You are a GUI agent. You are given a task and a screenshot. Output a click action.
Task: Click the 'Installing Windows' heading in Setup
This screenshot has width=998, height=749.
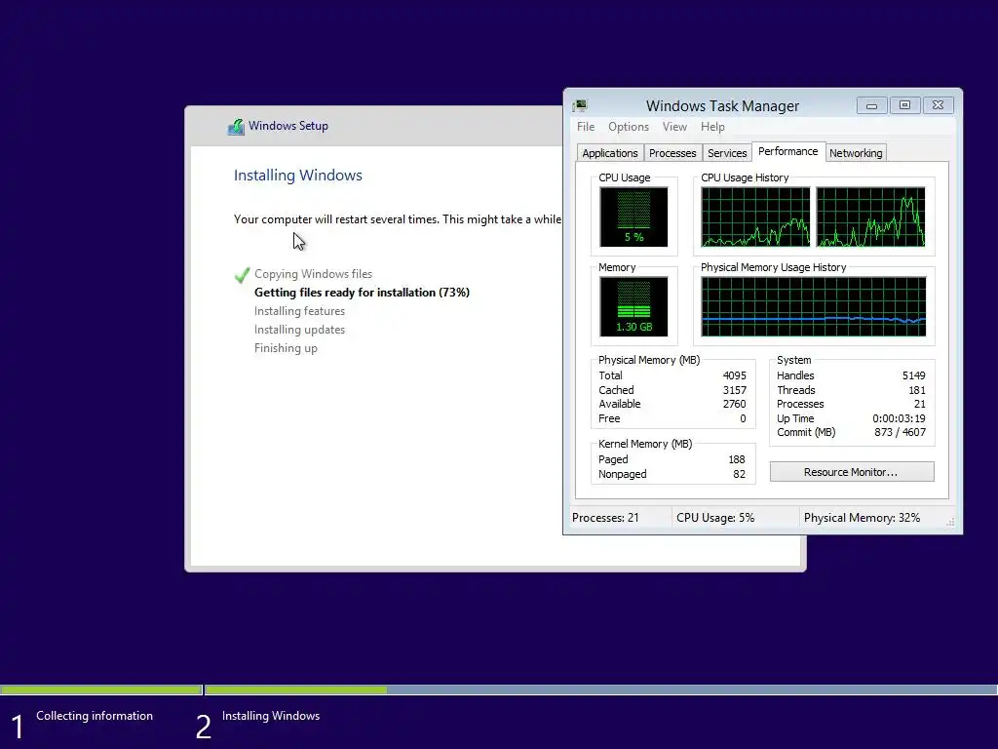click(298, 176)
